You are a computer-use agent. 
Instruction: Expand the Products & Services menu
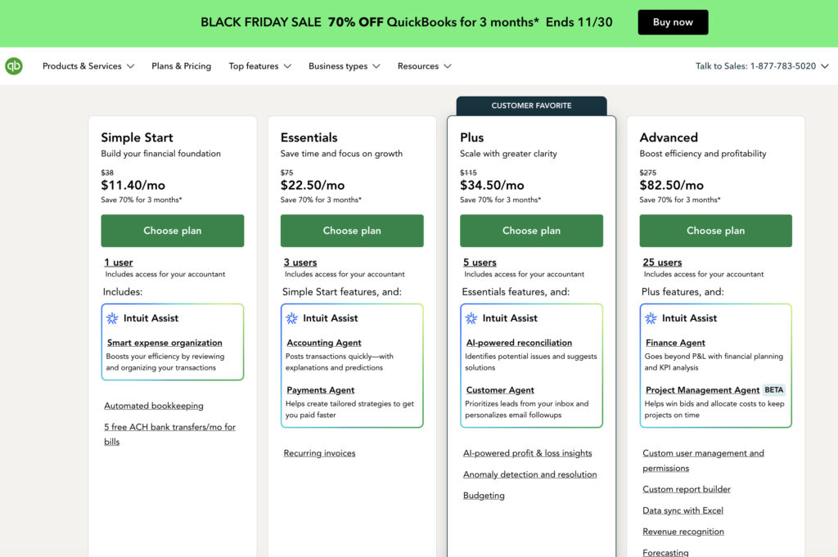click(x=88, y=66)
